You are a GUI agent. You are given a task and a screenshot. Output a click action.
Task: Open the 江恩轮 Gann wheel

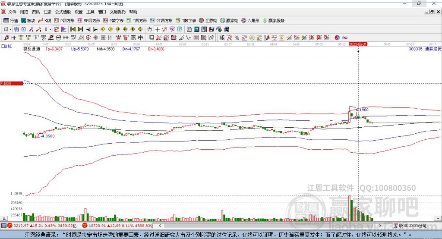(x=208, y=21)
